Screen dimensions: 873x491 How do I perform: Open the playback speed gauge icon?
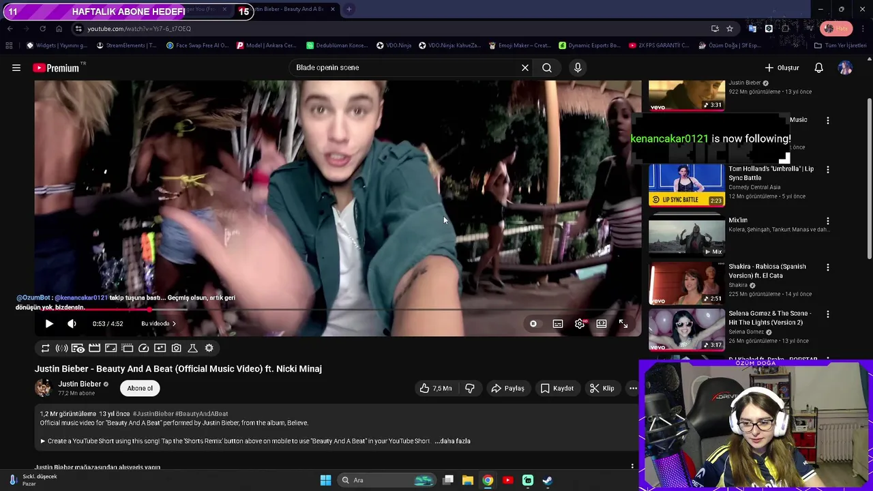click(143, 348)
